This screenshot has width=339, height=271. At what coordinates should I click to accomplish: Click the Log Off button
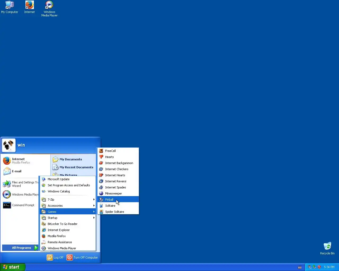click(55, 258)
